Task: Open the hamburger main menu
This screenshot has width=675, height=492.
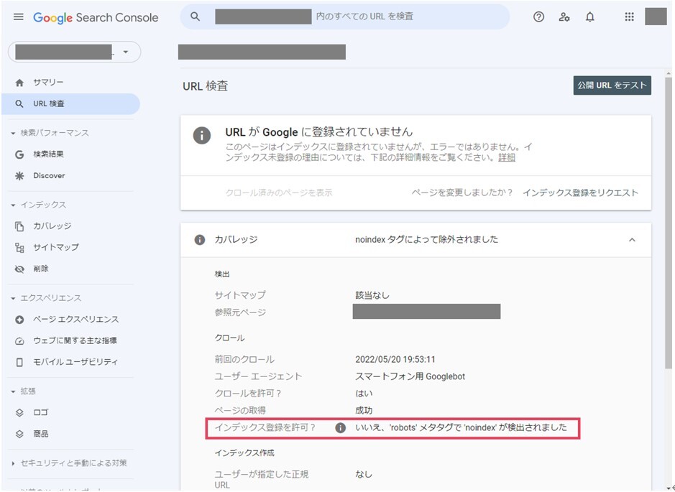Action: coord(19,17)
